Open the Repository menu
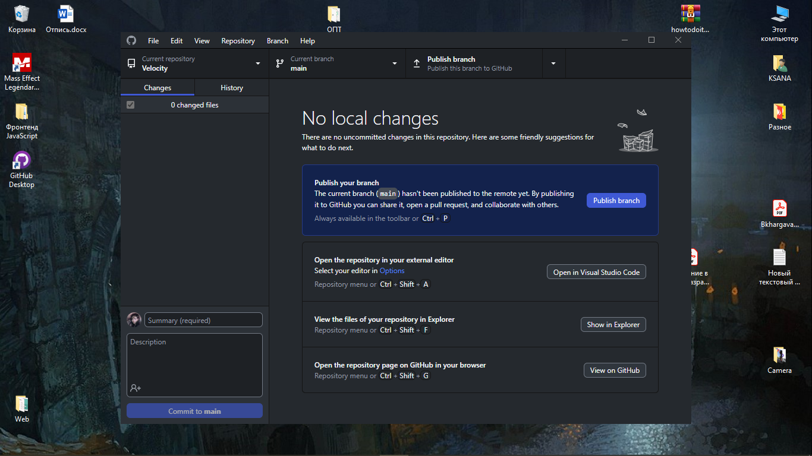 point(238,41)
